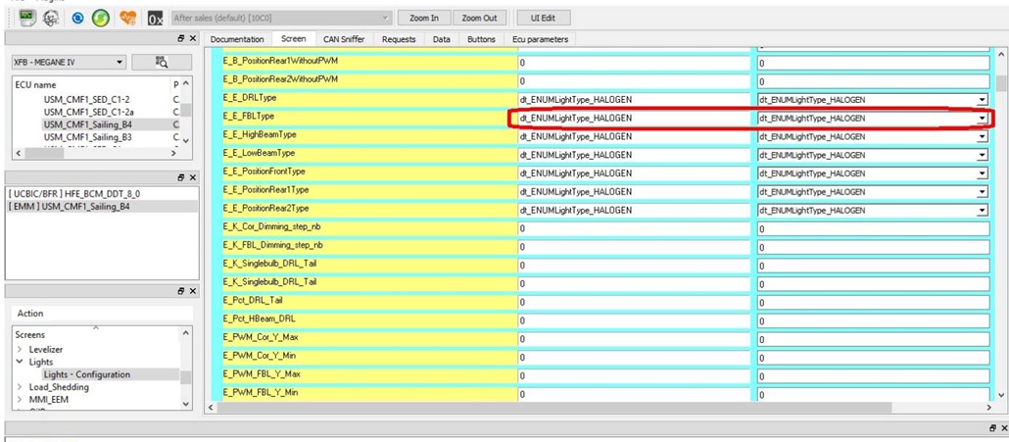Edit E_K_Cor_Dimming_step_nb new value field
Viewport: 1009px width, 442px height.
tap(873, 229)
